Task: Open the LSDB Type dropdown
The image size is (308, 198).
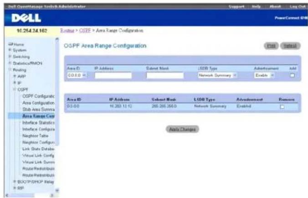Action: click(217, 75)
